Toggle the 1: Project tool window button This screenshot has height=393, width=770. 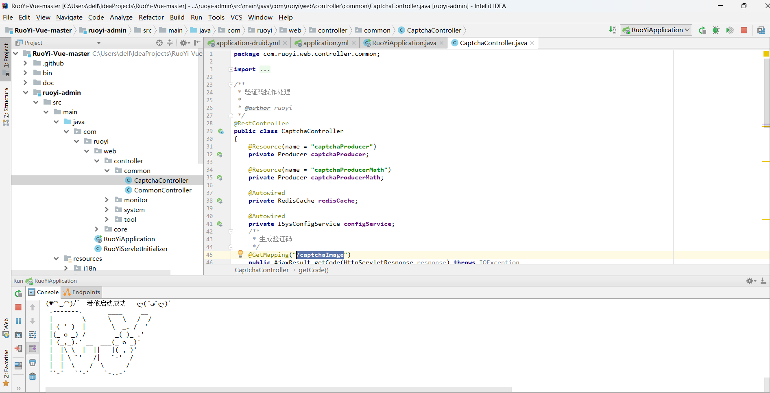pyautogui.click(x=6, y=59)
